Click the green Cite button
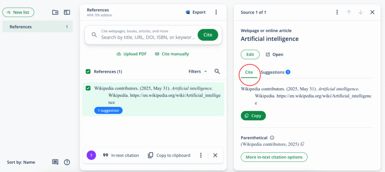This screenshot has width=385, height=172. coord(208,35)
